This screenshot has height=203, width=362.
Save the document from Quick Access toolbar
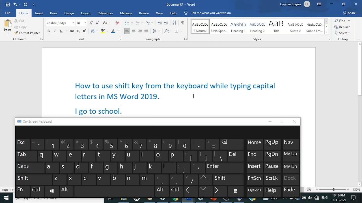pyautogui.click(x=8, y=4)
